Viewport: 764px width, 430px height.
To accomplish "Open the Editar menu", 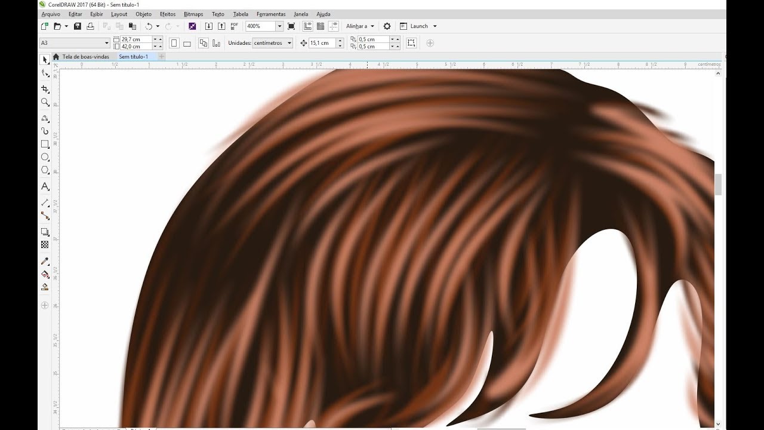I will 75,14.
